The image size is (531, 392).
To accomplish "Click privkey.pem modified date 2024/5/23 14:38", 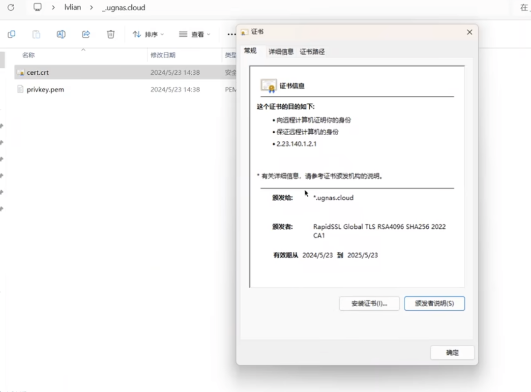I will click(x=175, y=90).
